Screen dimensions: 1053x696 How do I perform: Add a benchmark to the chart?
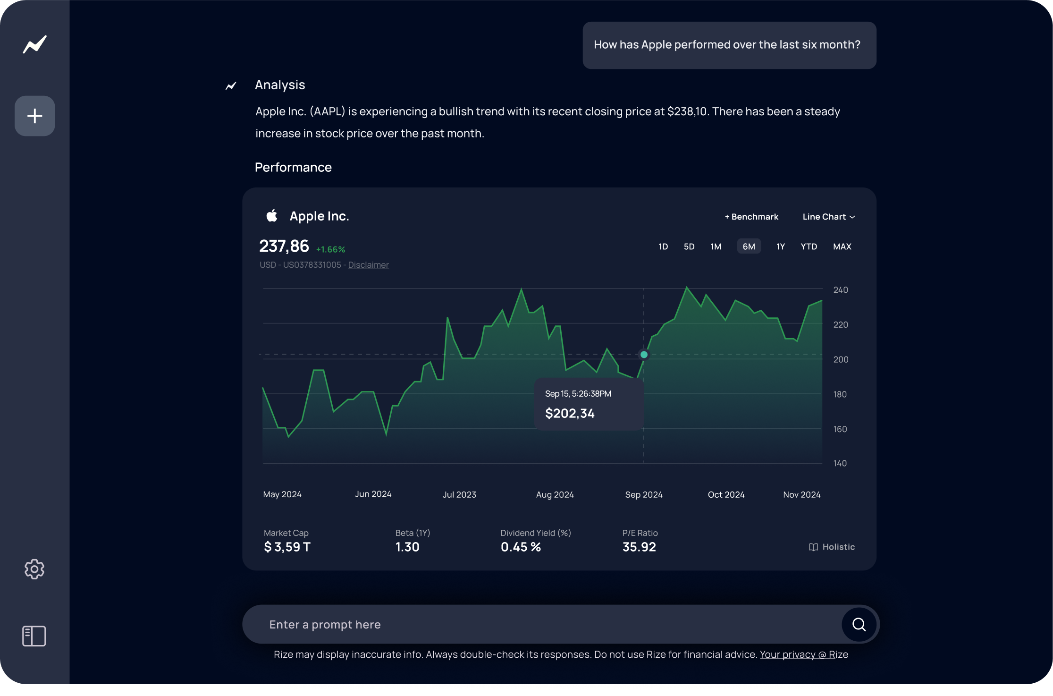(x=751, y=217)
